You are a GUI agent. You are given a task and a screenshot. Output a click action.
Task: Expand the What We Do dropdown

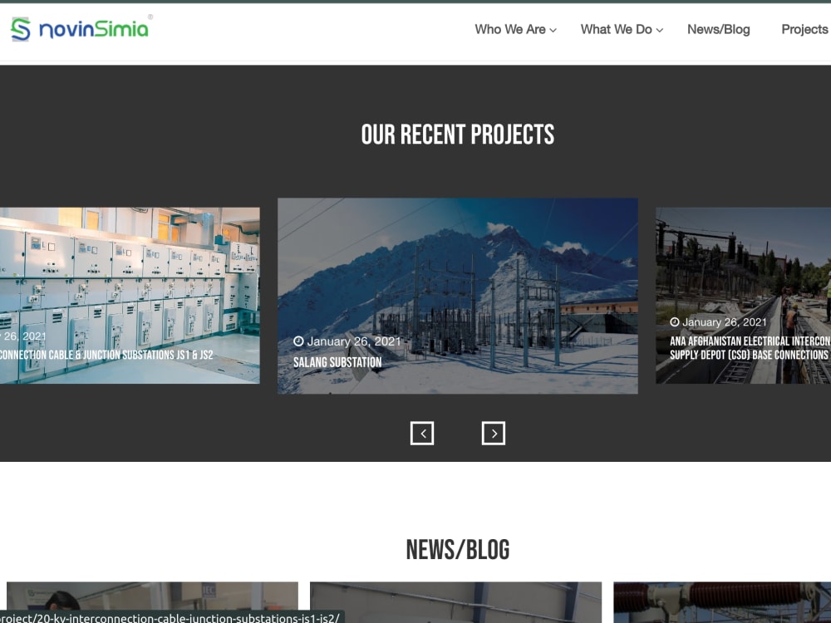pyautogui.click(x=615, y=30)
